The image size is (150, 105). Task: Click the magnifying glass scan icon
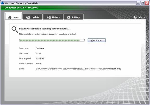15,30
